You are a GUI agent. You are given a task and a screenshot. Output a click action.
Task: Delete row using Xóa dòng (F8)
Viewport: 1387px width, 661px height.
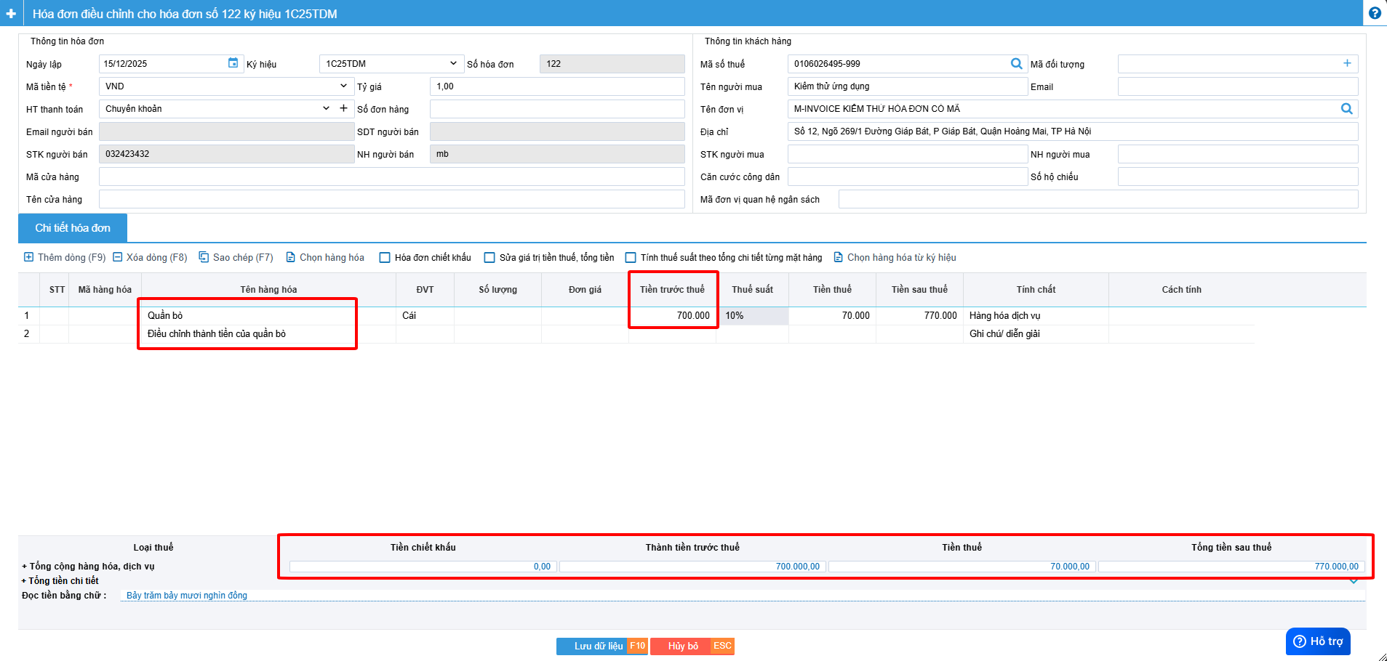(150, 257)
